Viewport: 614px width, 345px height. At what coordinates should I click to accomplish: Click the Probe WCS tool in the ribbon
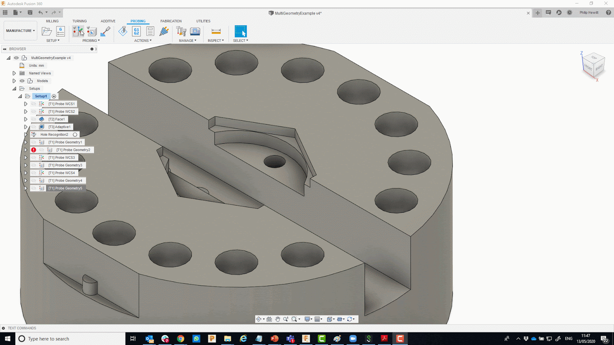coord(78,31)
